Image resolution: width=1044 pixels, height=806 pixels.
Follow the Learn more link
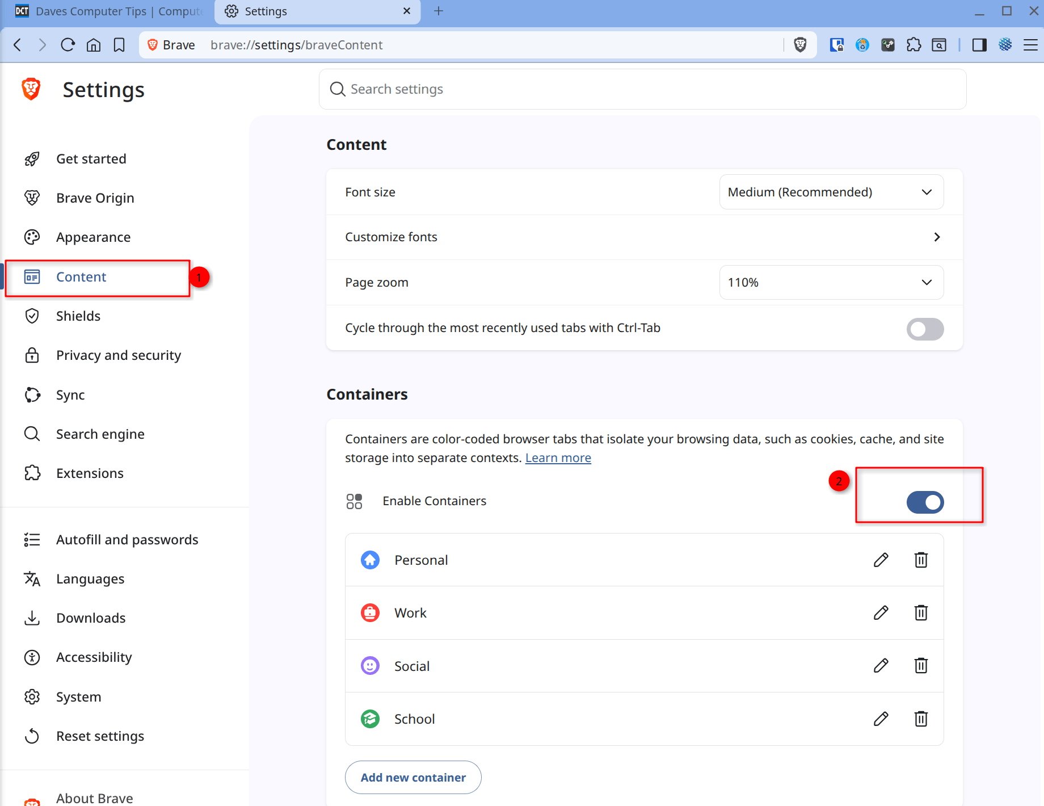tap(558, 458)
